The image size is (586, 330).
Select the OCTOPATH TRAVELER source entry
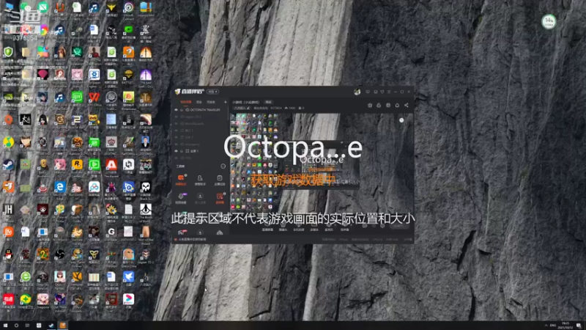201,110
